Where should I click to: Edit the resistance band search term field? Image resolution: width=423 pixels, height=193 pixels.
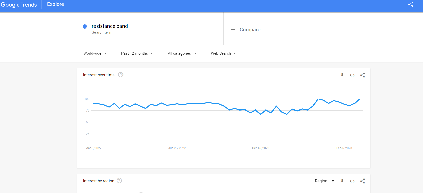(x=150, y=29)
